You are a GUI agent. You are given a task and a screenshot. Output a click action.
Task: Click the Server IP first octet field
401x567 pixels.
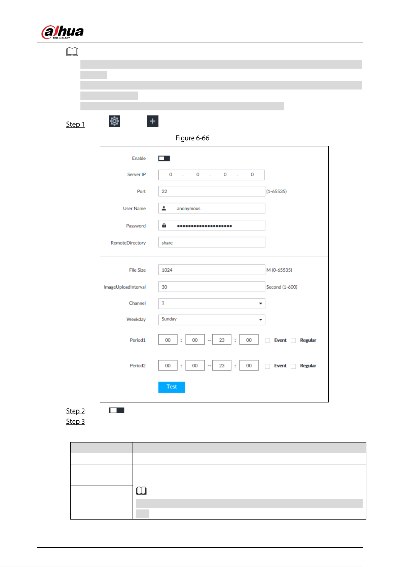pos(171,175)
